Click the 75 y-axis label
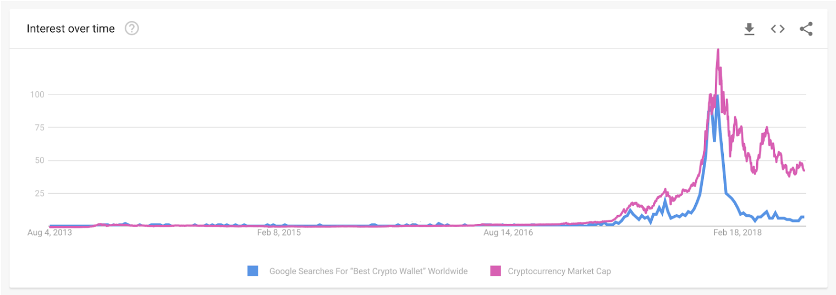 tap(38, 128)
